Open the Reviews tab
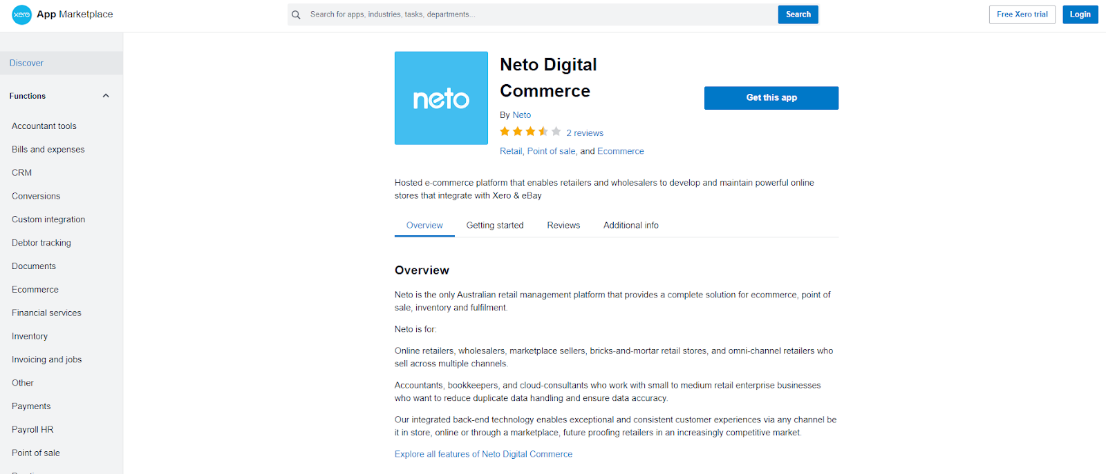Screen dimensions: 1106x474 563,226
